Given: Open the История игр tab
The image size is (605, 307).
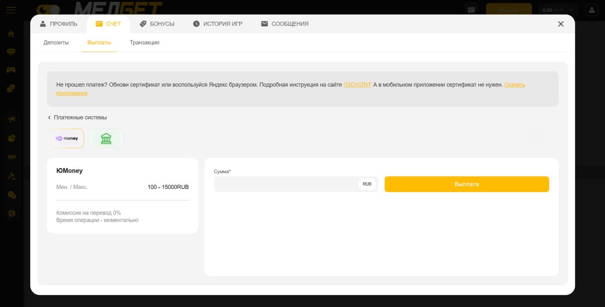Looking at the screenshot, I should [x=217, y=24].
